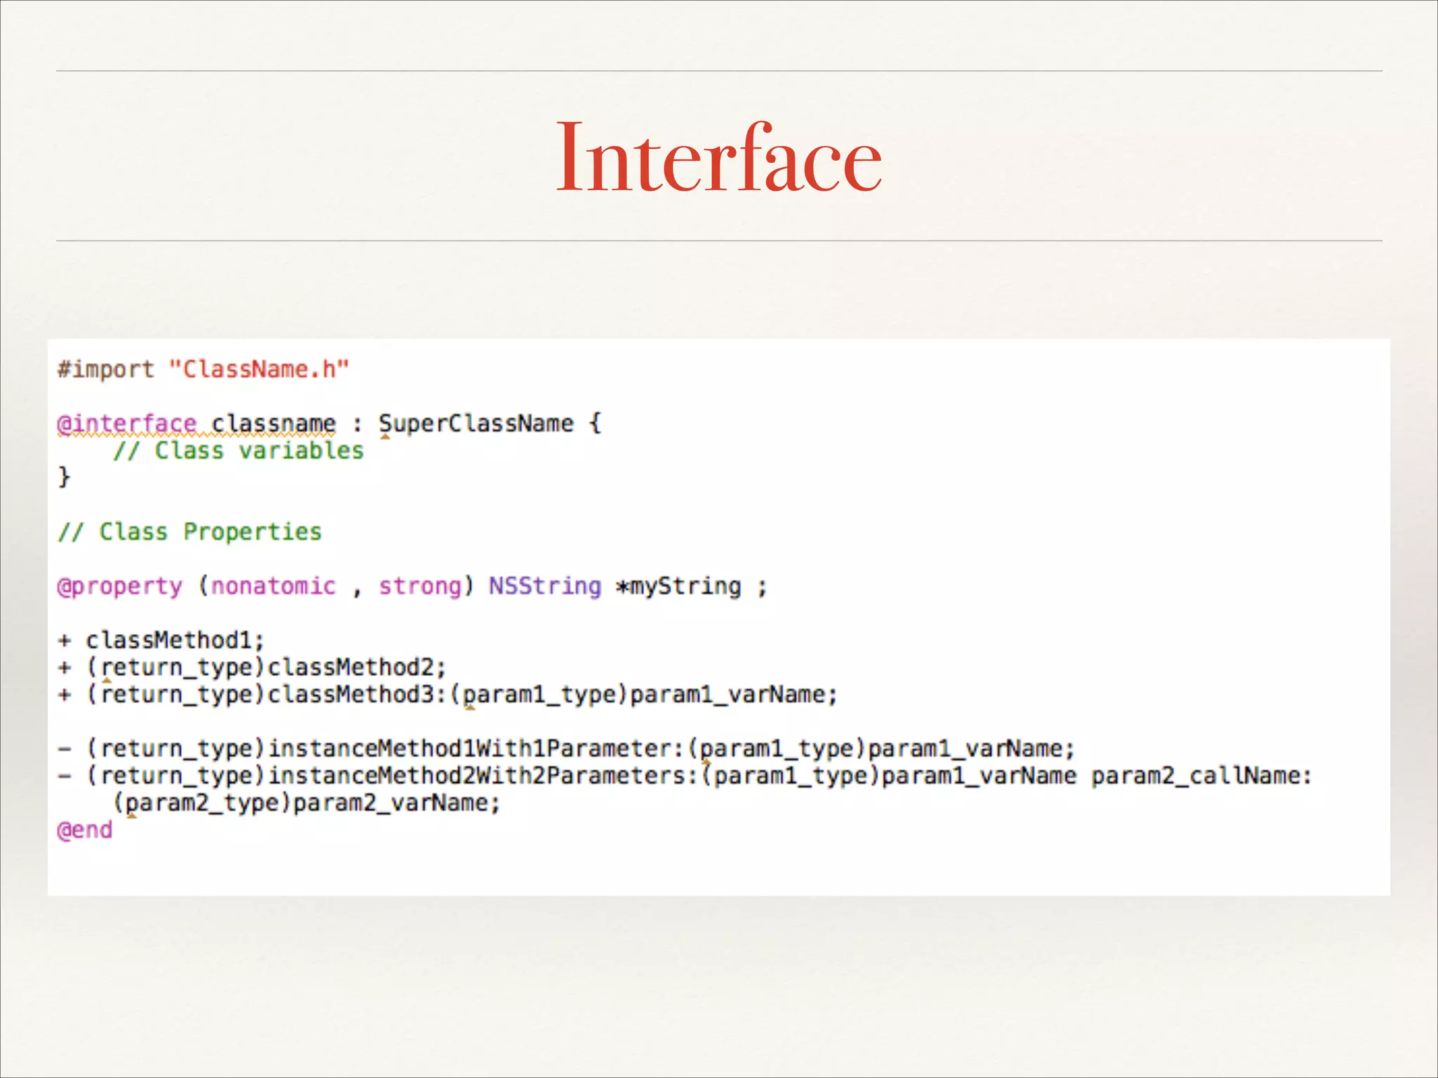The width and height of the screenshot is (1438, 1078).
Task: Click the NSString type name
Action: [546, 586]
